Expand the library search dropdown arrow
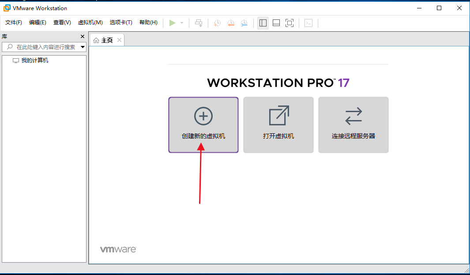 coord(83,47)
